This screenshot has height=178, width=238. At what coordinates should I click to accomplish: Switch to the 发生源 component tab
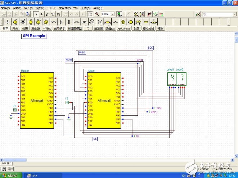(x=35, y=28)
